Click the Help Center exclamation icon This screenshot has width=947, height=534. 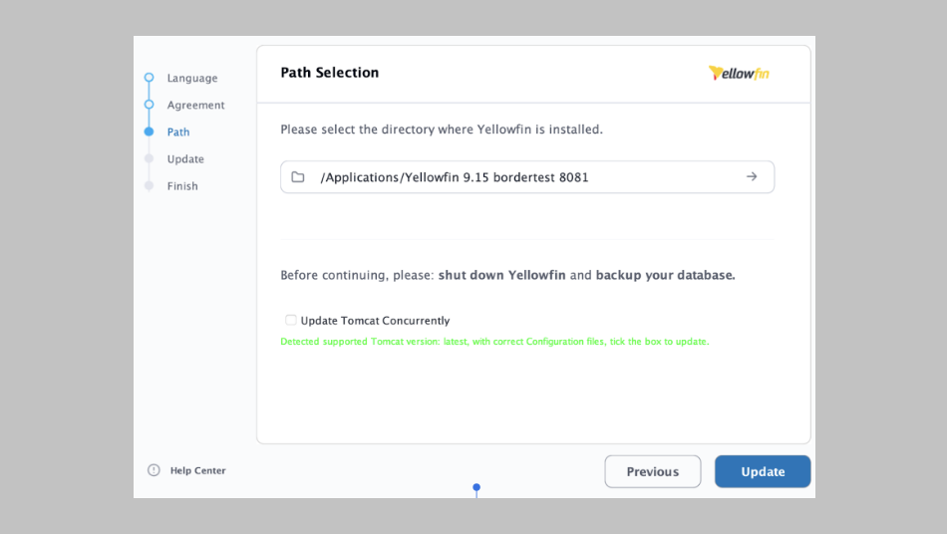pos(154,470)
